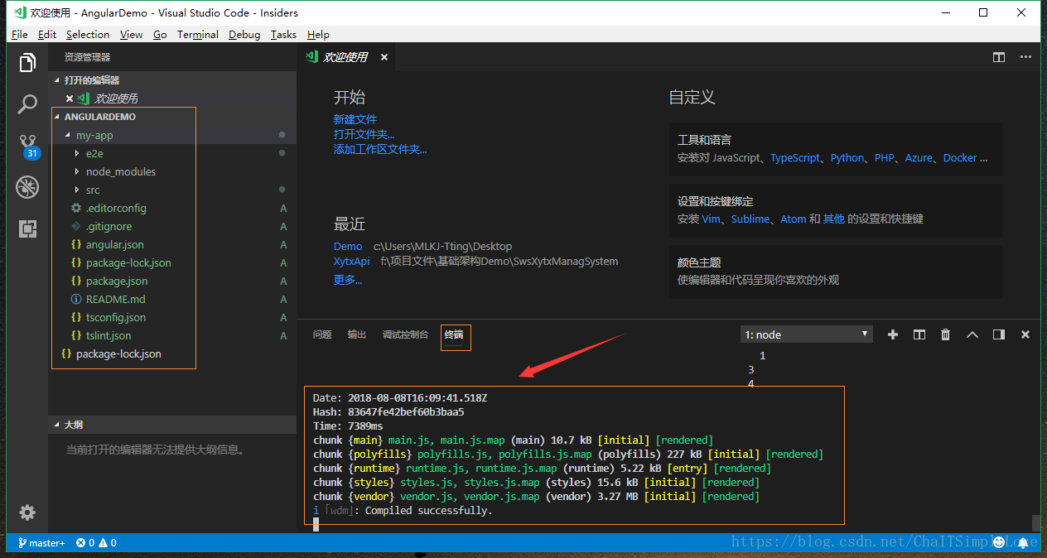Expand the e2e folder
The image size is (1047, 558).
point(172,153)
